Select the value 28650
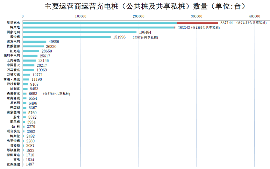The height and width of the screenshot is (169, 270). click(47, 51)
